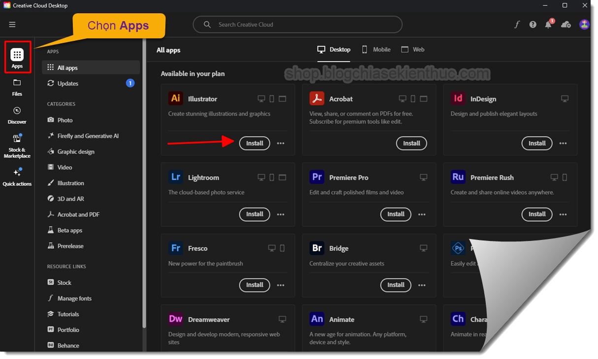Click the Premiere Rush app icon
Image resolution: width=598 pixels, height=359 pixels.
click(458, 177)
